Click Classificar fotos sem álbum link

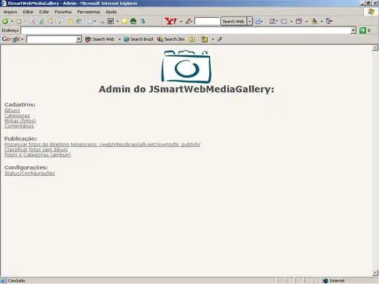pos(36,150)
